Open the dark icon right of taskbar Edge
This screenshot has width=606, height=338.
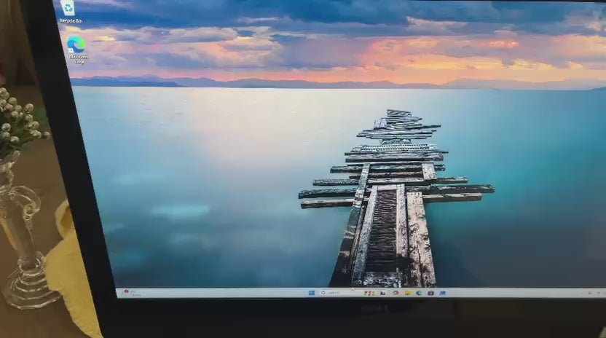[430, 293]
